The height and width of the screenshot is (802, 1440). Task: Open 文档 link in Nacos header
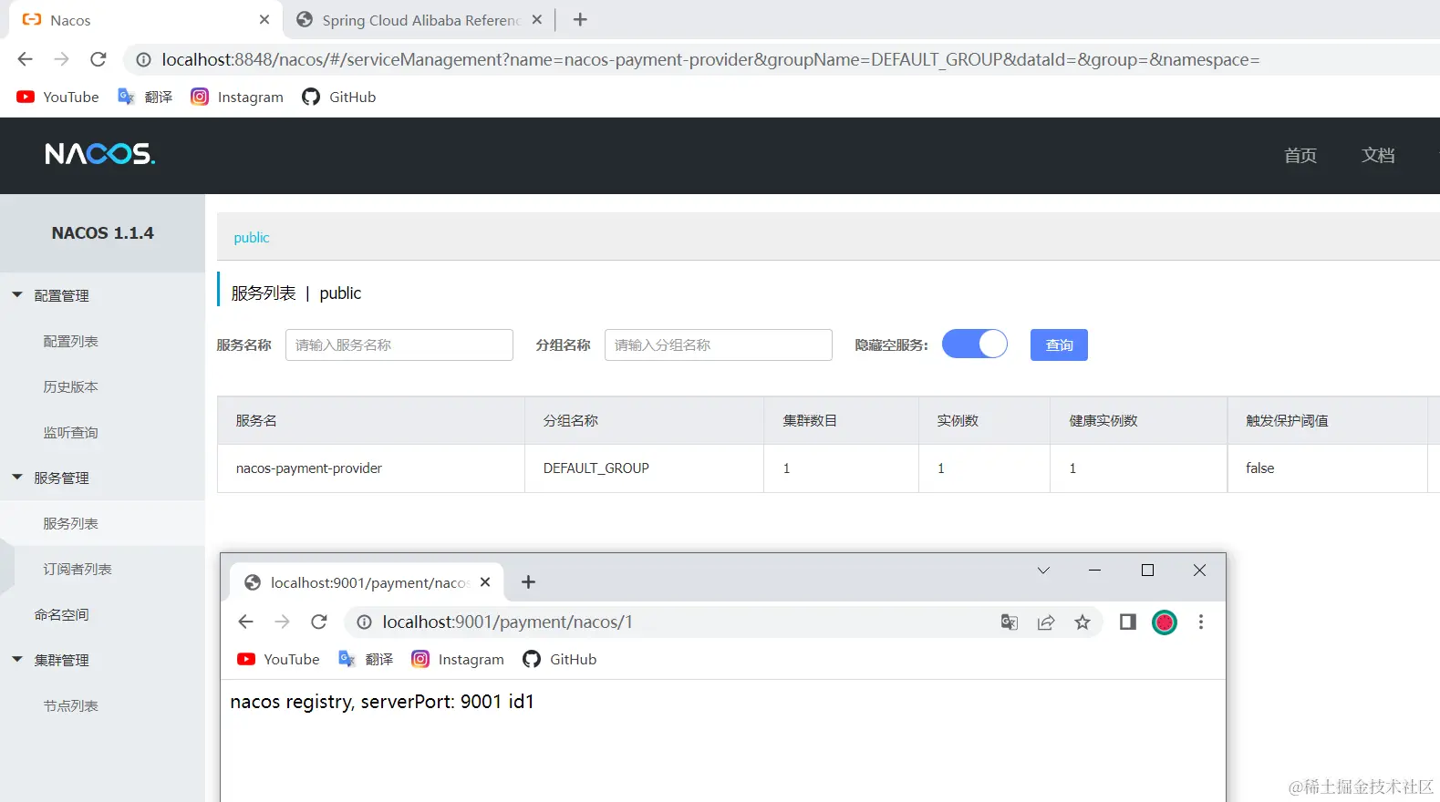1378,155
